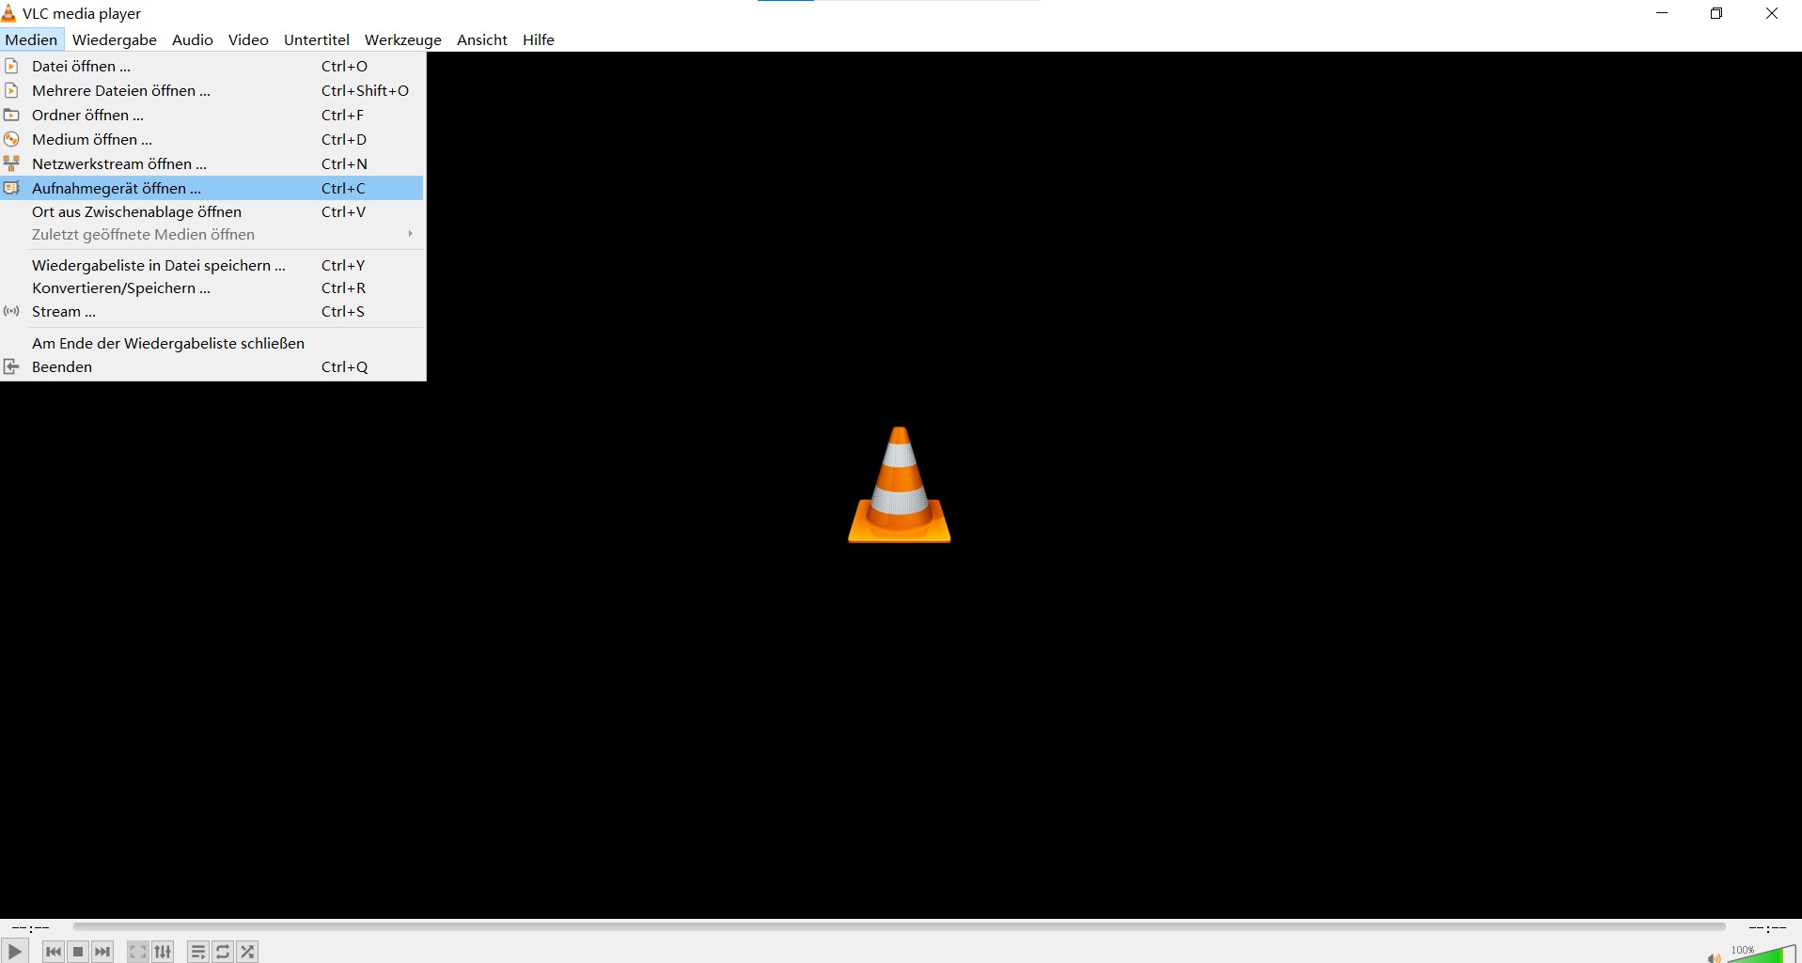The height and width of the screenshot is (963, 1802).
Task: Toggle loop repeat mode
Action: coord(223,952)
